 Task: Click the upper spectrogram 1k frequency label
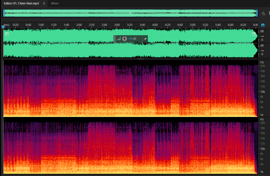[262, 115]
